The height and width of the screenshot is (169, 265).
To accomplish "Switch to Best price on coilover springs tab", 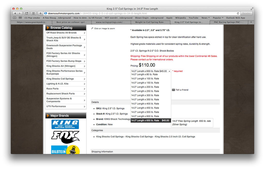I will click(x=71, y=22).
